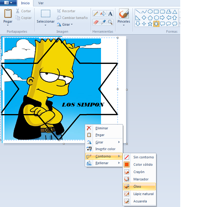Choose the Hexagon shape
Viewport: 209px width, 207px height.
pyautogui.click(x=156, y=18)
